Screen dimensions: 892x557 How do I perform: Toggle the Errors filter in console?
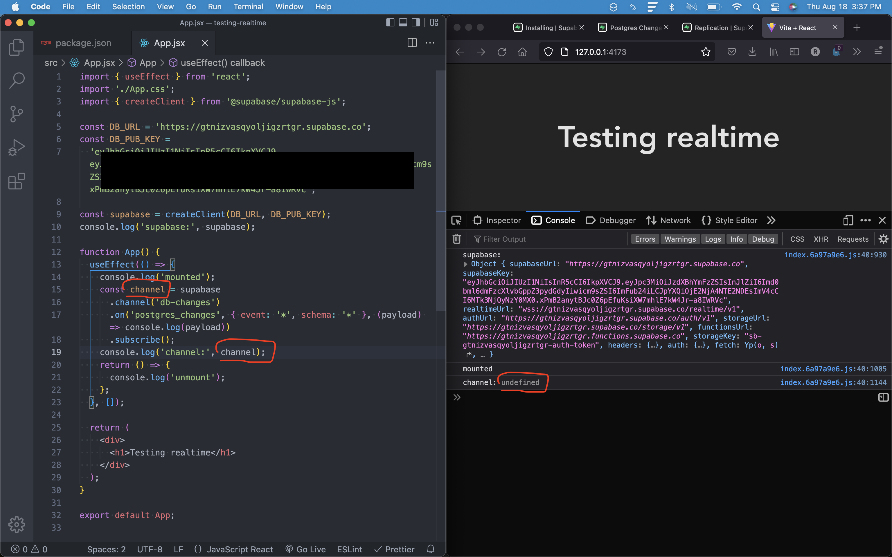[645, 239]
